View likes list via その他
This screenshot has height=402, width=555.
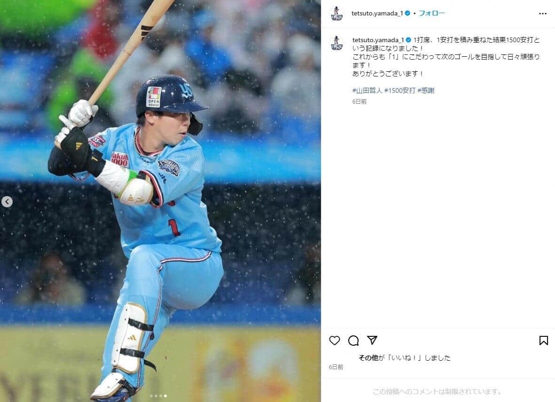368,358
